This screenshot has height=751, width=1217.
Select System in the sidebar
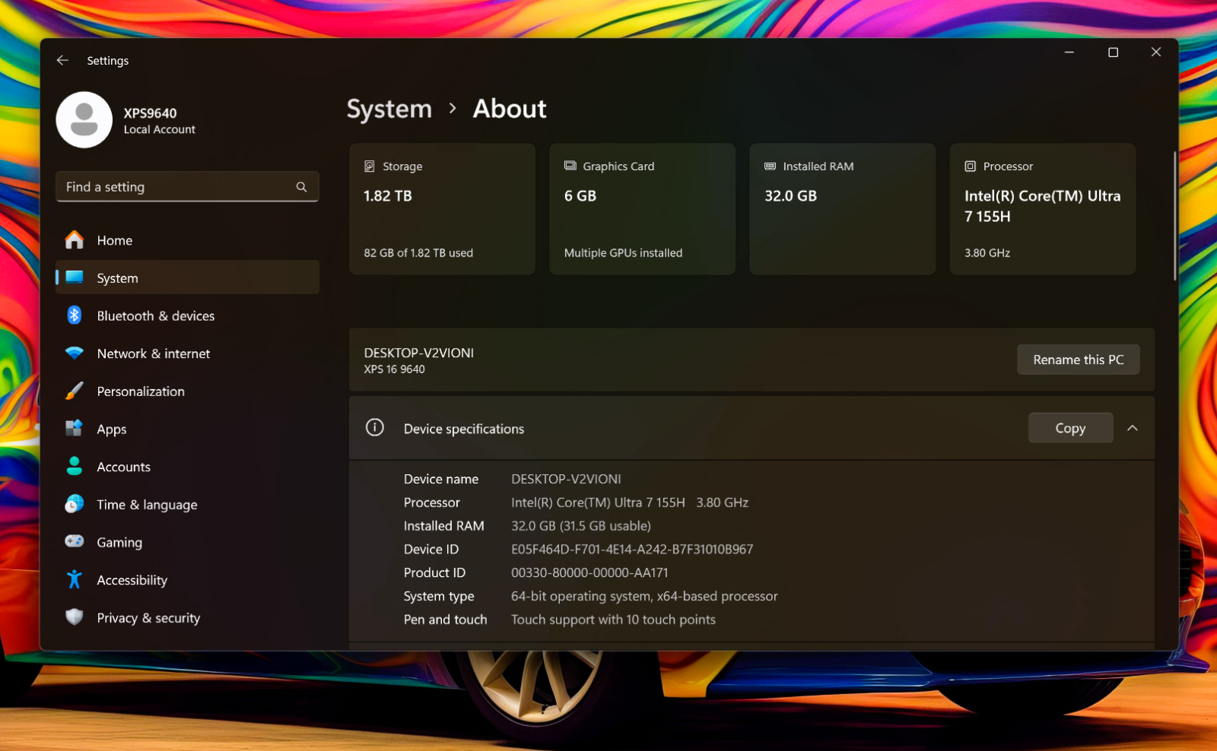point(187,277)
